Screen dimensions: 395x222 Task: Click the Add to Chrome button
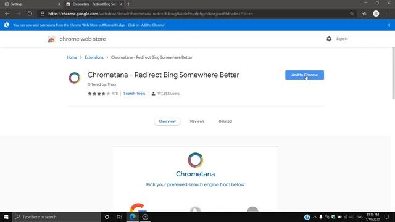pyautogui.click(x=304, y=75)
